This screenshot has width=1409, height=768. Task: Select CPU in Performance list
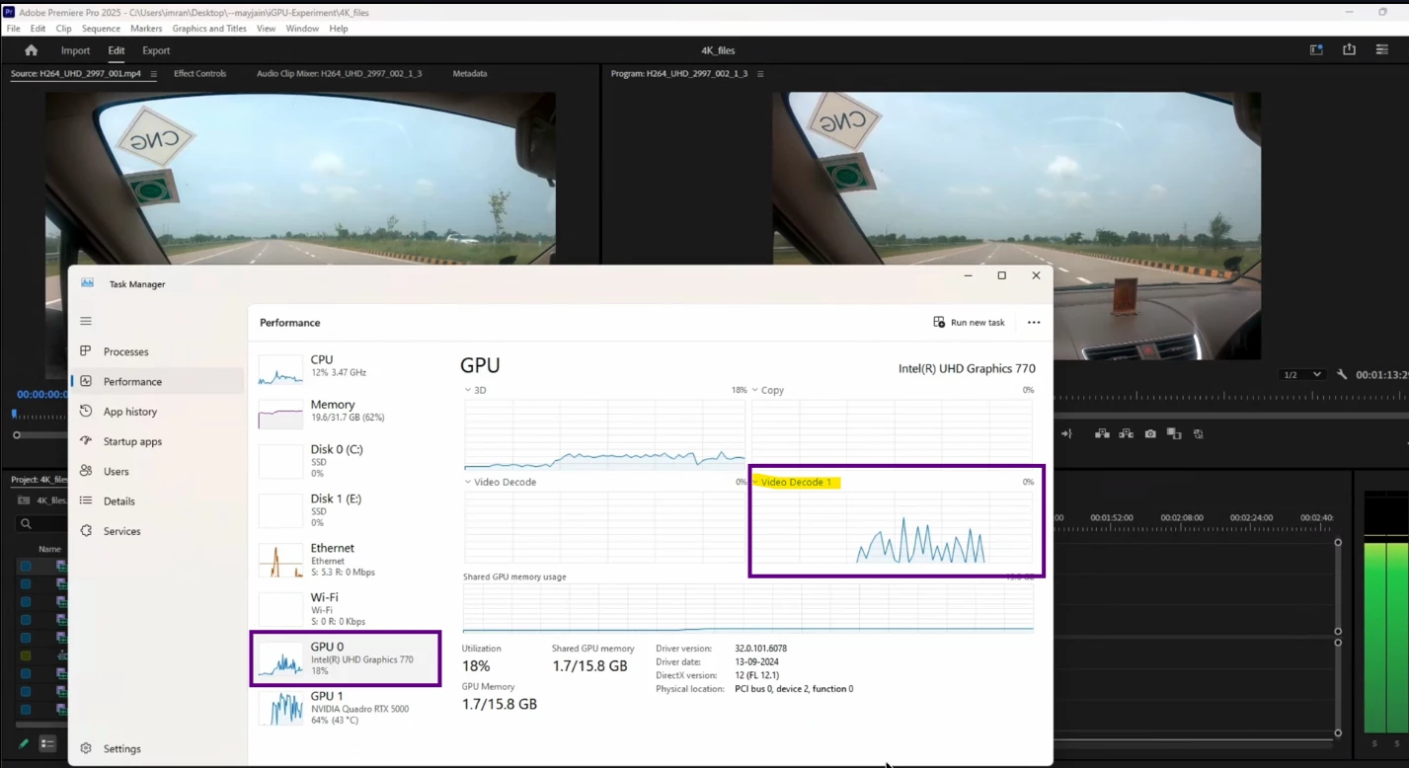345,369
